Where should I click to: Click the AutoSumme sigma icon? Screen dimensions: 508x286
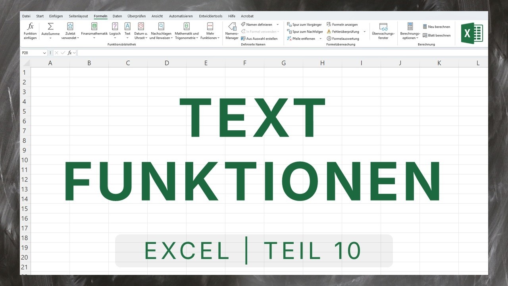50,26
